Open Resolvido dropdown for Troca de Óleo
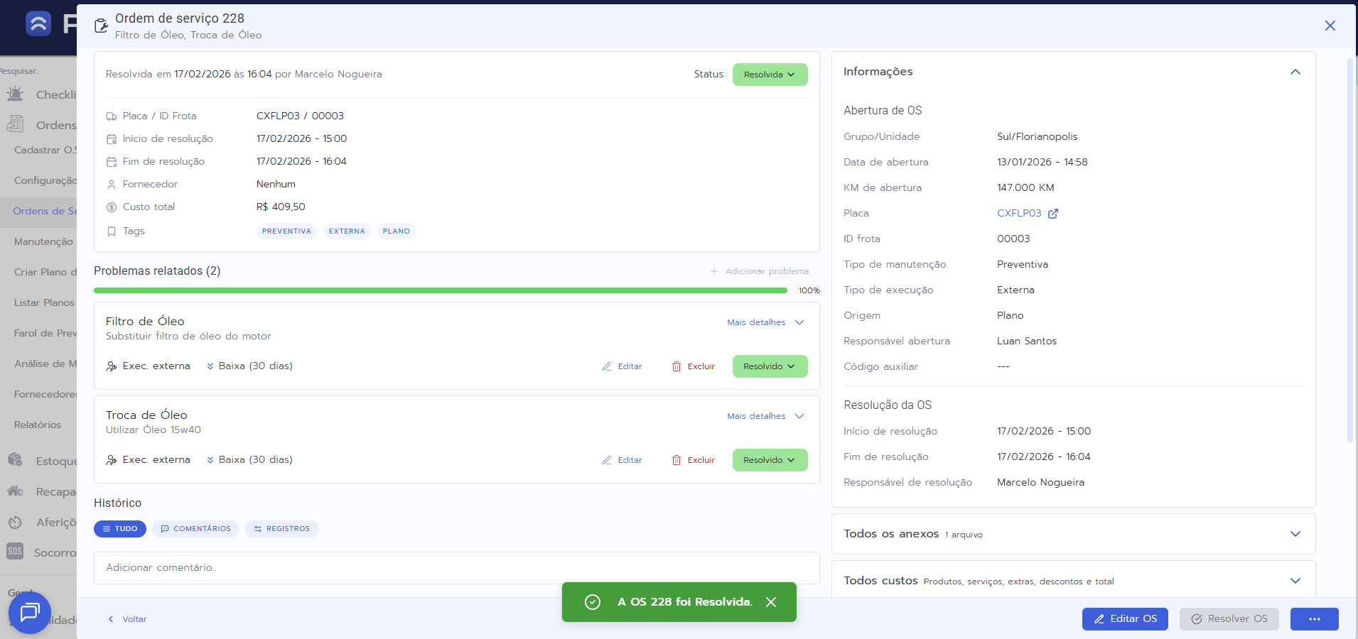Viewport: 1358px width, 639px height. pyautogui.click(x=770, y=460)
